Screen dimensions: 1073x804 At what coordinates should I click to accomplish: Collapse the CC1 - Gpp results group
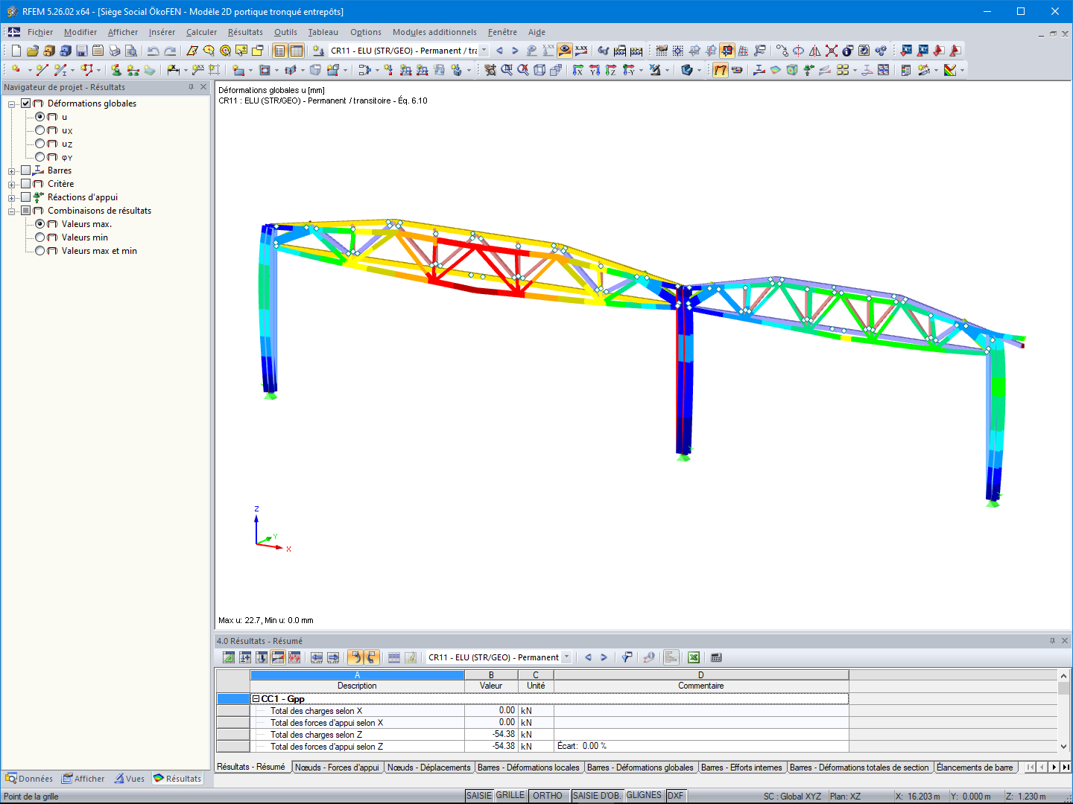click(256, 699)
